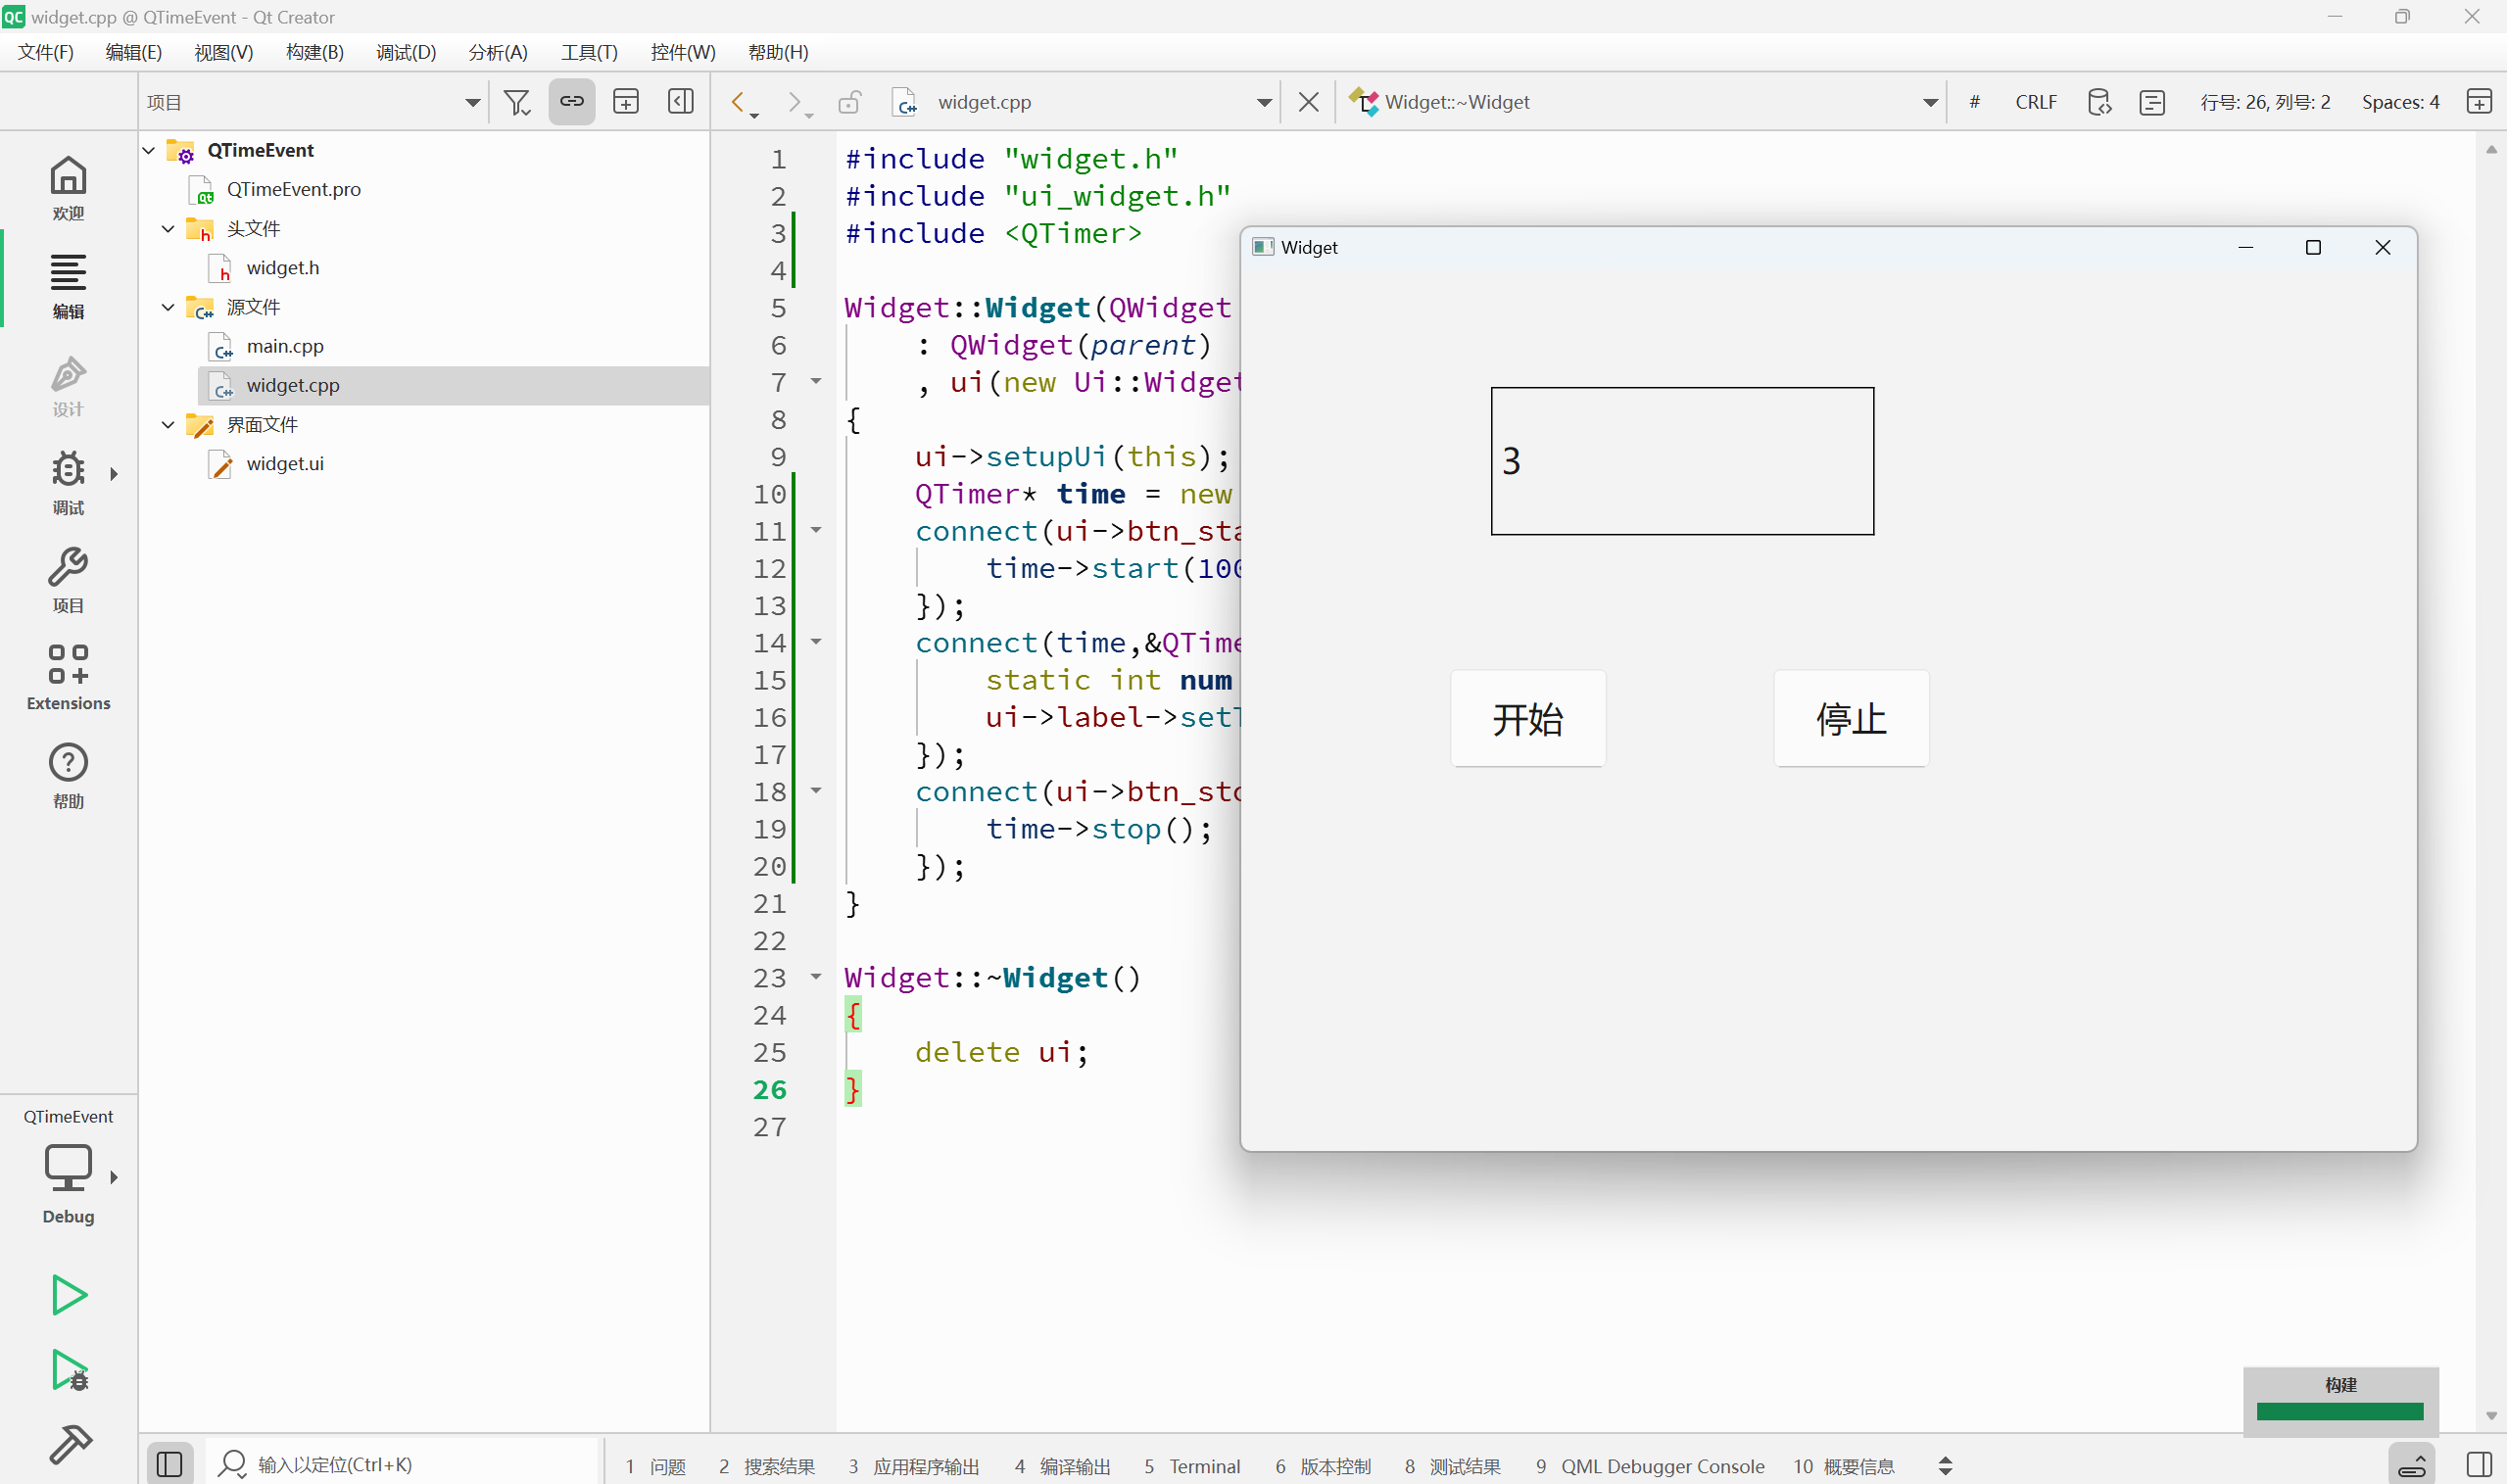The width and height of the screenshot is (2507, 1484).
Task: Click the Build hammer icon
Action: (x=68, y=1443)
